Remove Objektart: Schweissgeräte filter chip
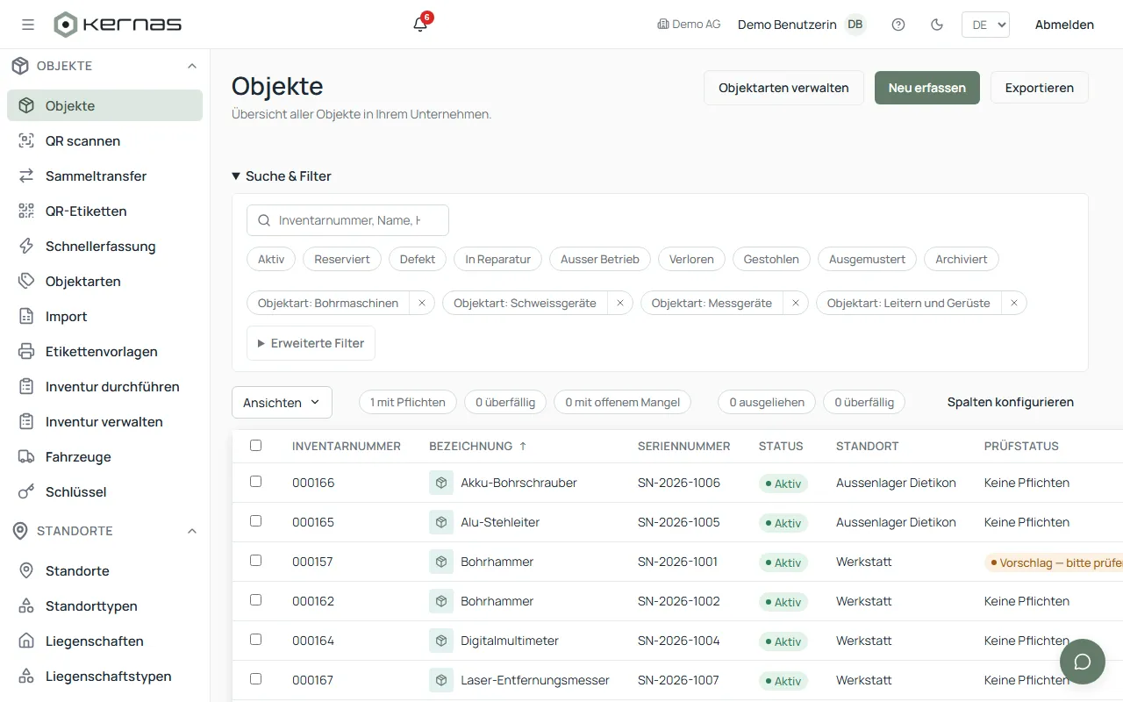 tap(620, 303)
